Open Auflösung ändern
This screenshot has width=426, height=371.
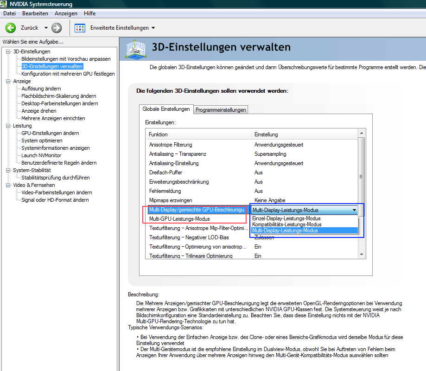coord(41,89)
